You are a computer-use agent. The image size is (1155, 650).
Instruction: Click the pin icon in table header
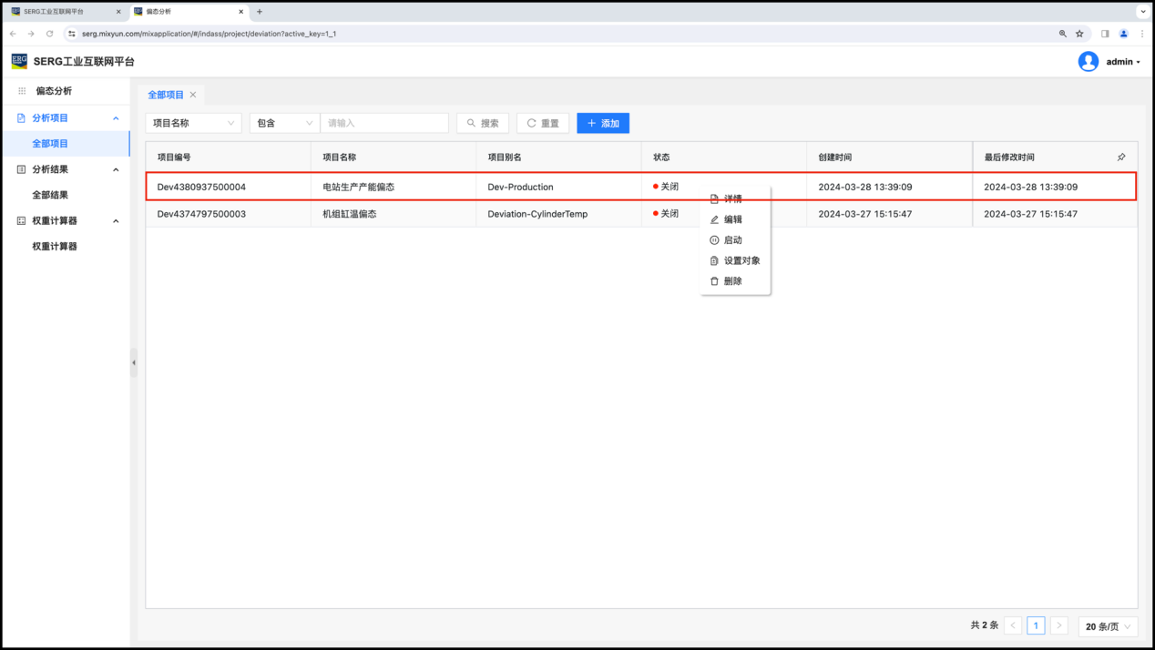pos(1121,157)
